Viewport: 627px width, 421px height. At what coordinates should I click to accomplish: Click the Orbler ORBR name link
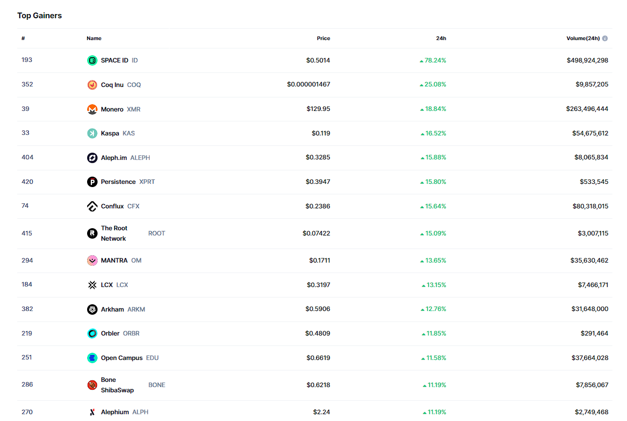pyautogui.click(x=110, y=333)
